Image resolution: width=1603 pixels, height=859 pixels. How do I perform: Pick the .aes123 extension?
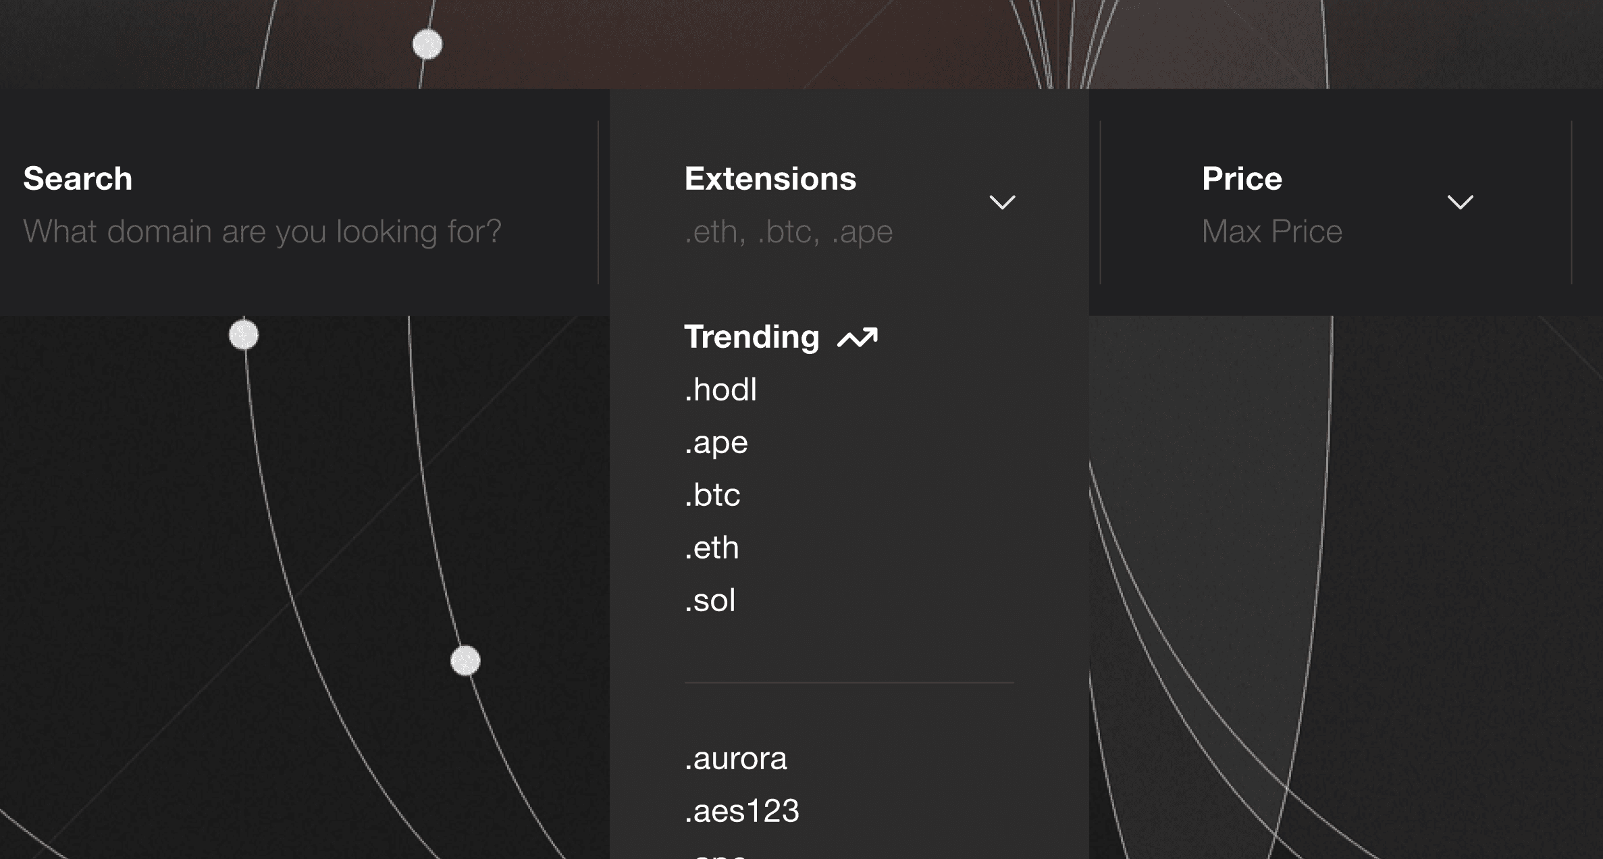[741, 811]
